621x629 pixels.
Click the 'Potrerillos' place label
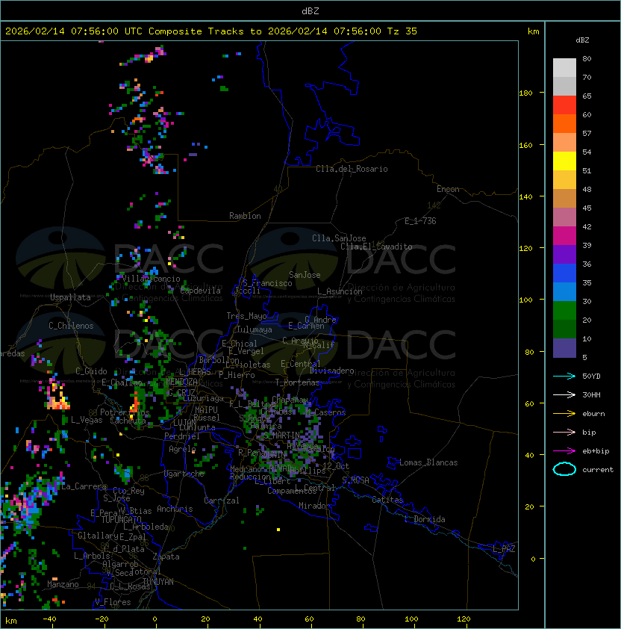125,412
